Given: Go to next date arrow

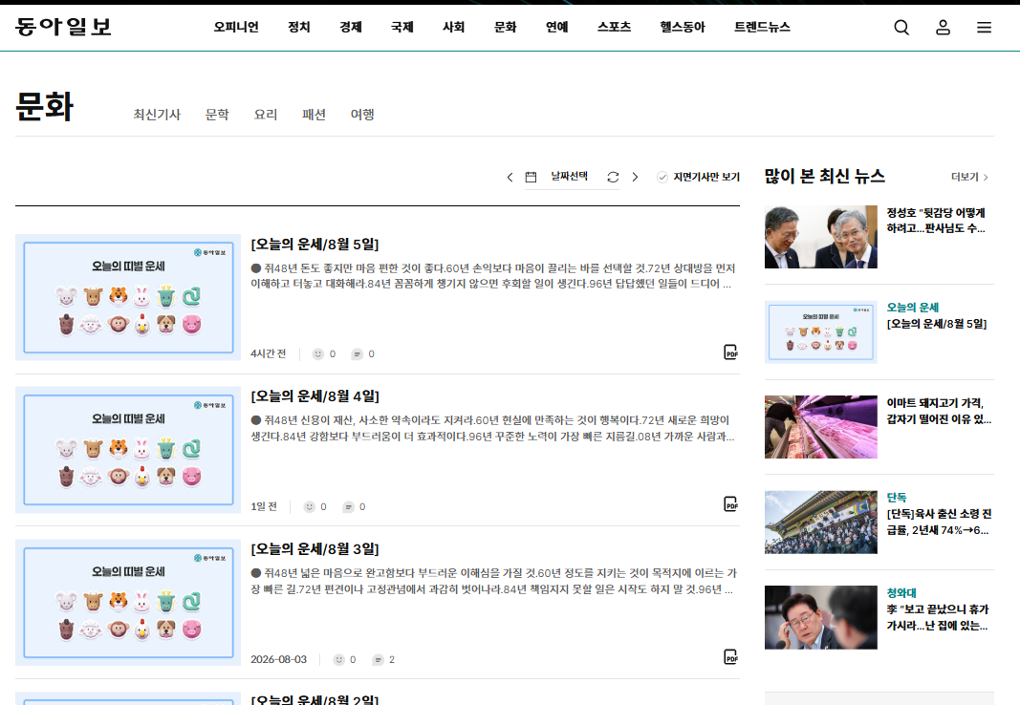Looking at the screenshot, I should 635,177.
